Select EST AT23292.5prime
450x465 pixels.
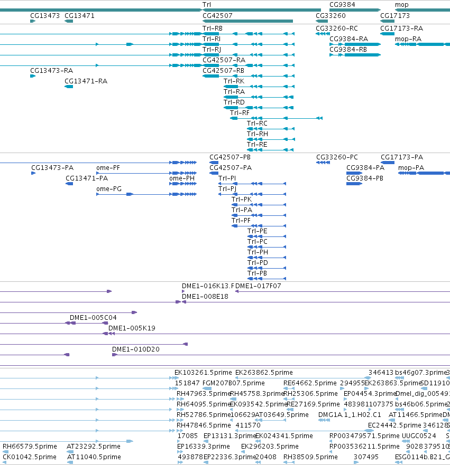pyautogui.click(x=94, y=447)
